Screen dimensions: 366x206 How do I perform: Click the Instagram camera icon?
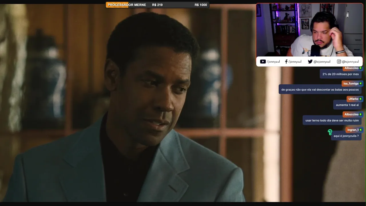[339, 62]
